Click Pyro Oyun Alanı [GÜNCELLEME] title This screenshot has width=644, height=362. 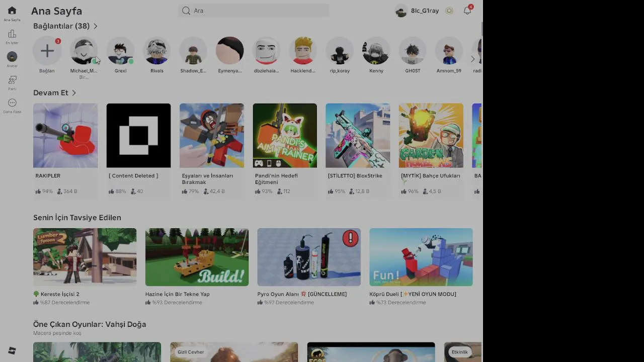click(x=302, y=294)
